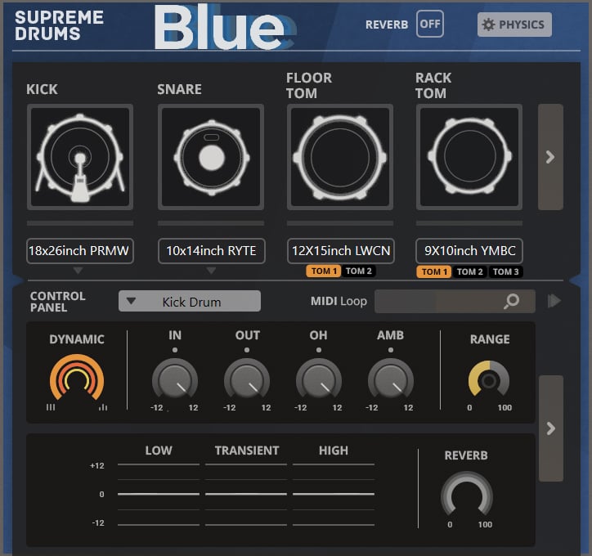Click the LOW band gain slider line
Viewport: 592px width, 556px height.
coord(158,494)
